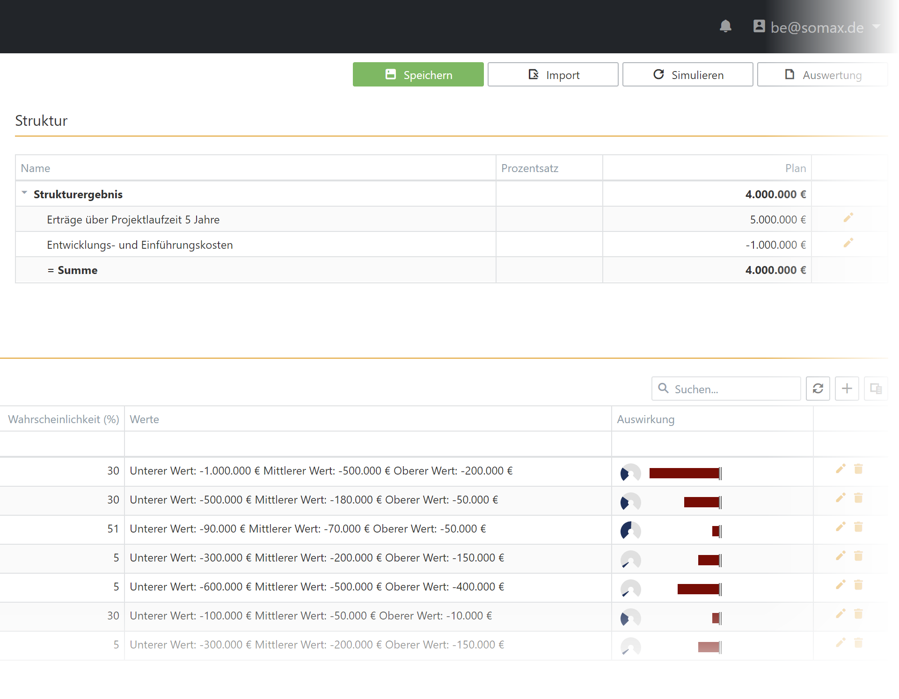899x699 pixels.
Task: Click the probability pie of the 51 % row
Action: pos(631,531)
